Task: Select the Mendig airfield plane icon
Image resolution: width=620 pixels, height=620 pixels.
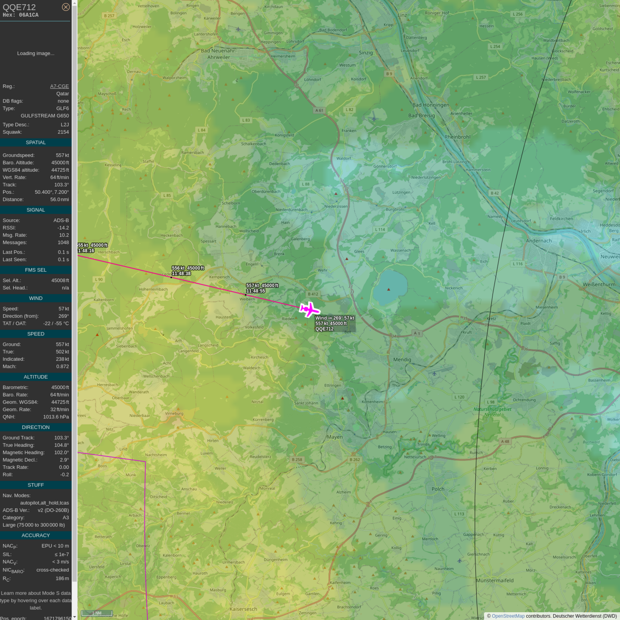Action: (x=434, y=374)
